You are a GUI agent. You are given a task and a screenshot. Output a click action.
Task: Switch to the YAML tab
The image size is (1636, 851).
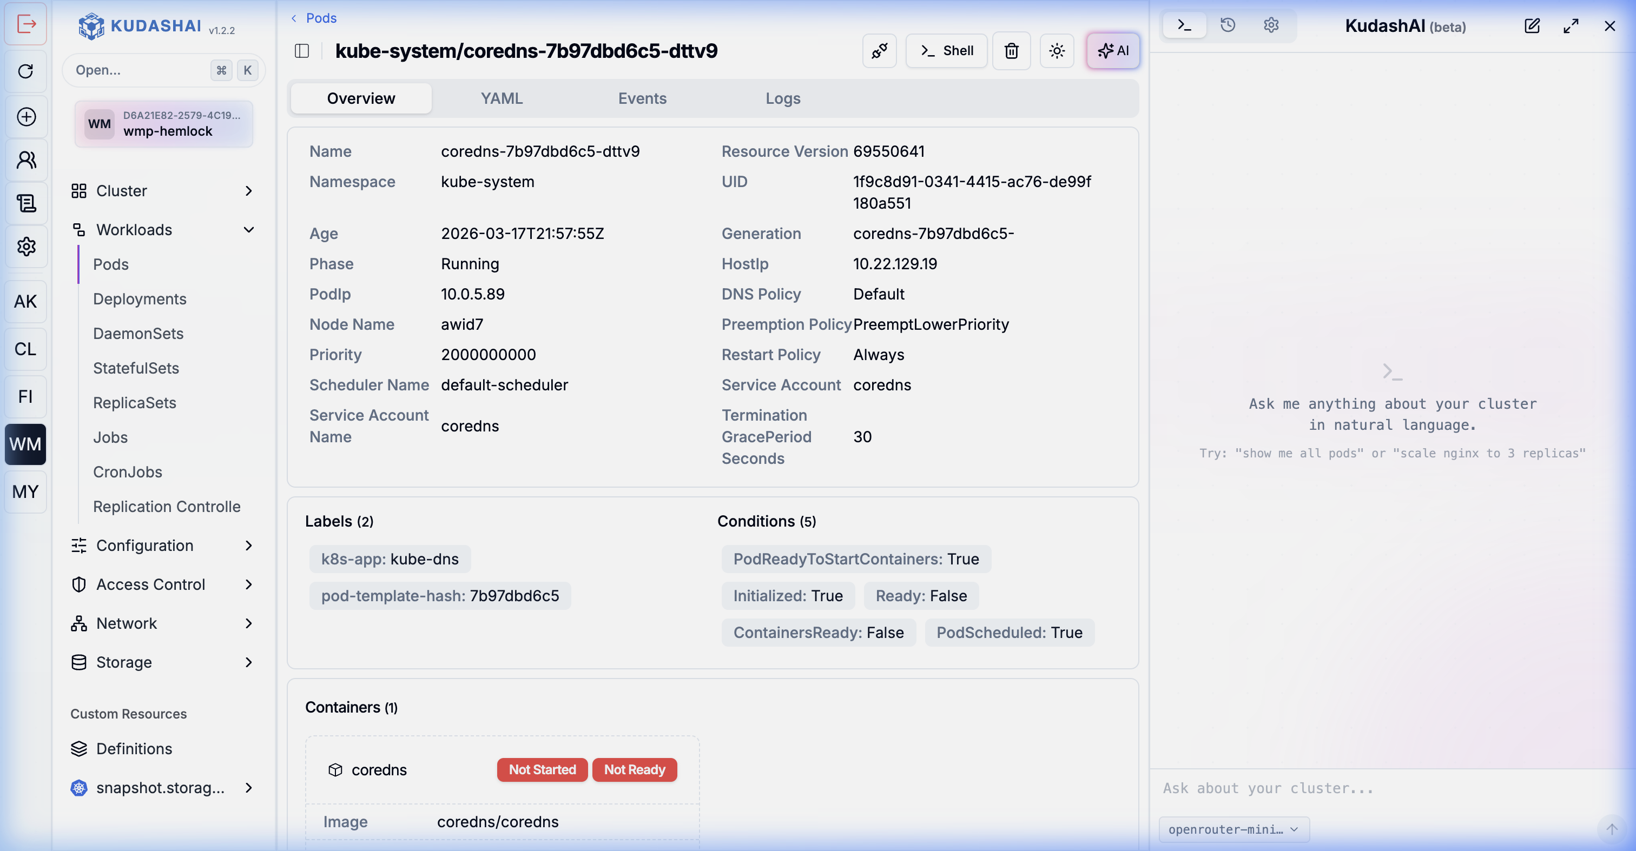502,98
